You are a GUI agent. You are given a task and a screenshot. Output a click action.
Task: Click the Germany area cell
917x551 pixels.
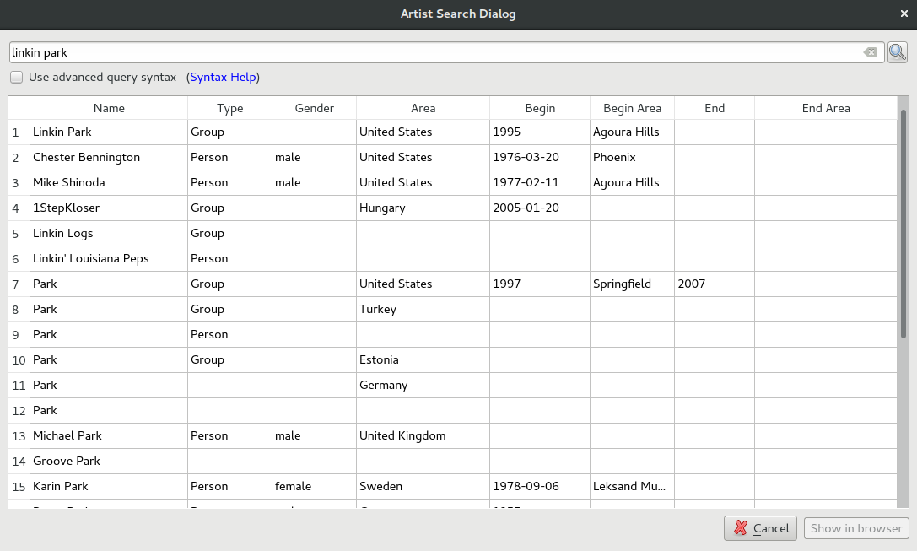pyautogui.click(x=423, y=385)
